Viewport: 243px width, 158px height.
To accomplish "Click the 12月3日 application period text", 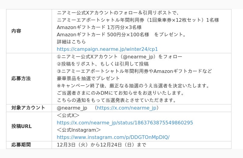I will 101,145.
